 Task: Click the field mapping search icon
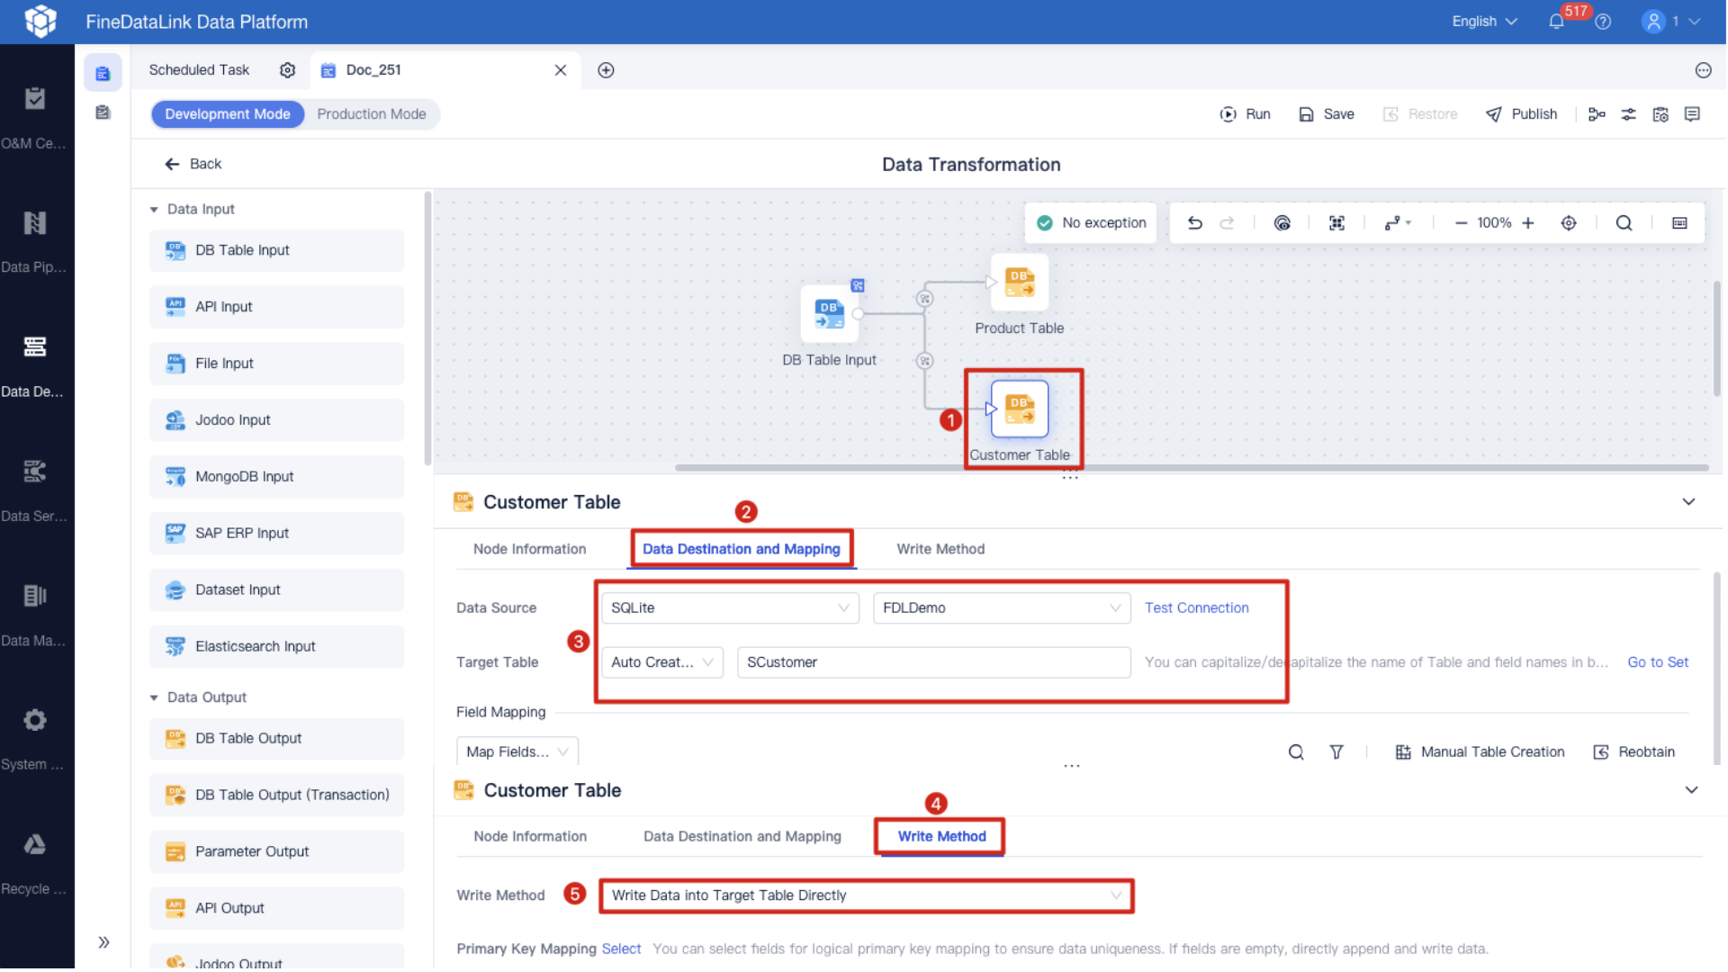click(x=1296, y=752)
